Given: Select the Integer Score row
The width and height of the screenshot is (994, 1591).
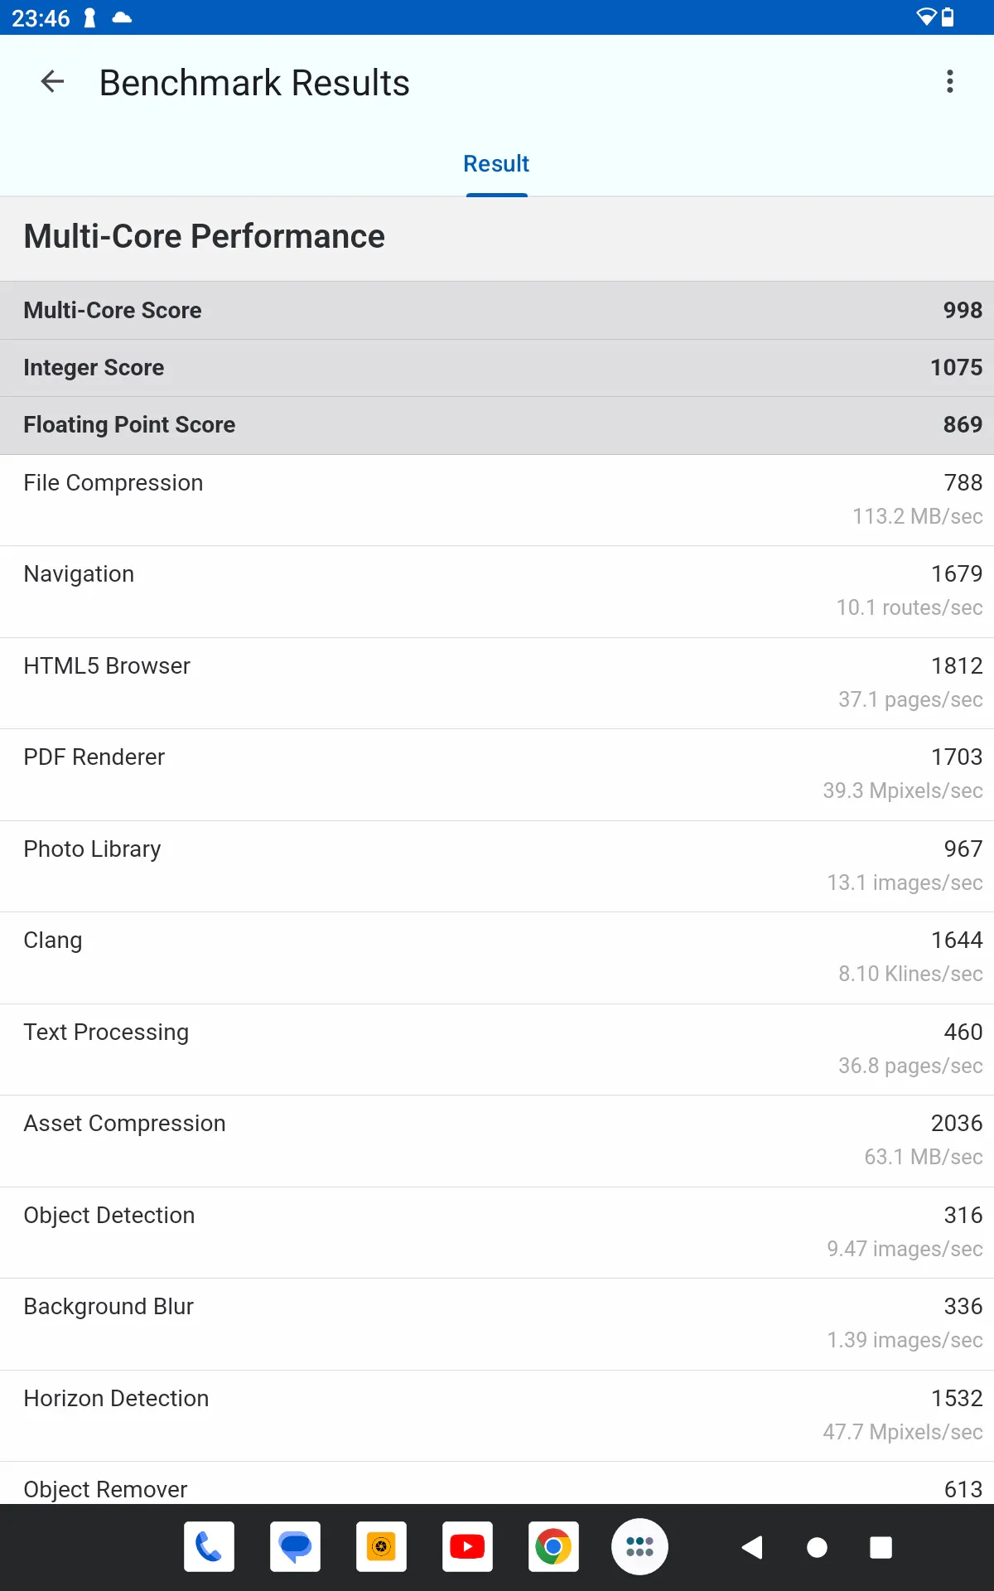Looking at the screenshot, I should click(x=497, y=368).
